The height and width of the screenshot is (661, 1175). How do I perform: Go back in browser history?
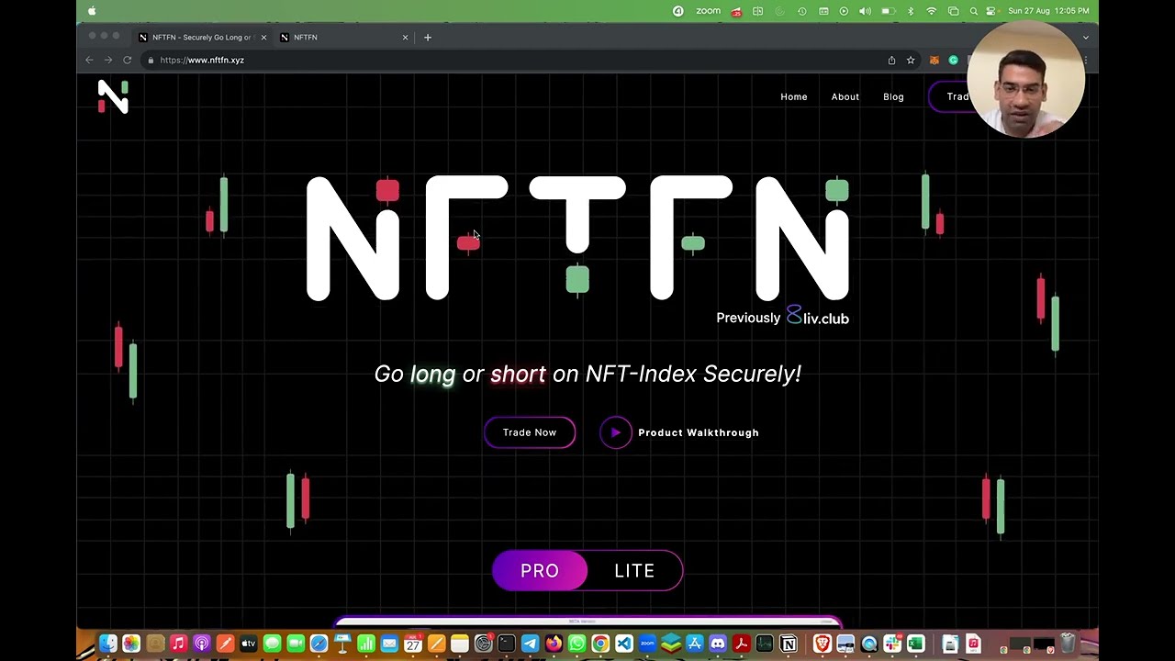pos(89,60)
